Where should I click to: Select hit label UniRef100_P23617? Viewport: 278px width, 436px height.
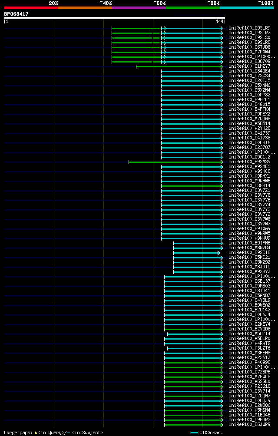(x=249, y=357)
